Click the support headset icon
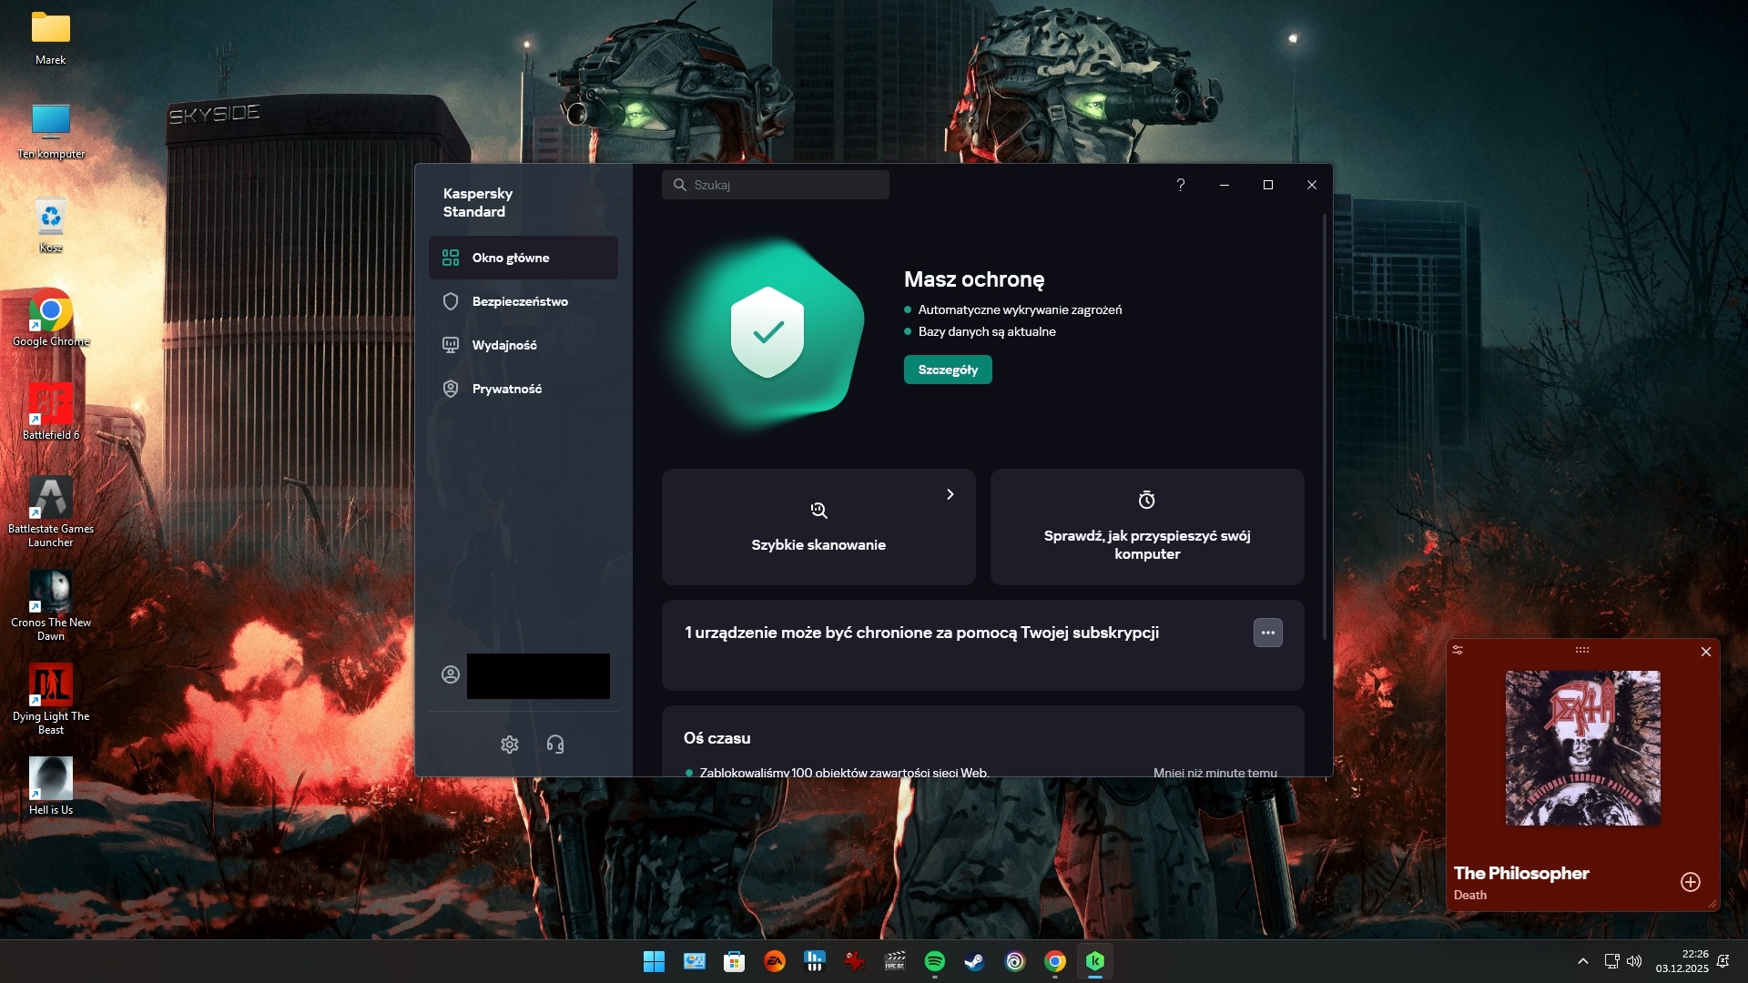 (x=555, y=745)
